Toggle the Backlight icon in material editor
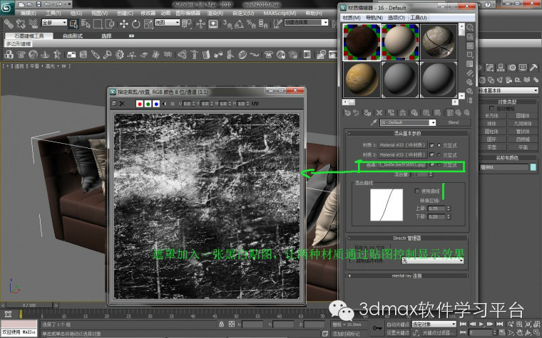 (470, 36)
